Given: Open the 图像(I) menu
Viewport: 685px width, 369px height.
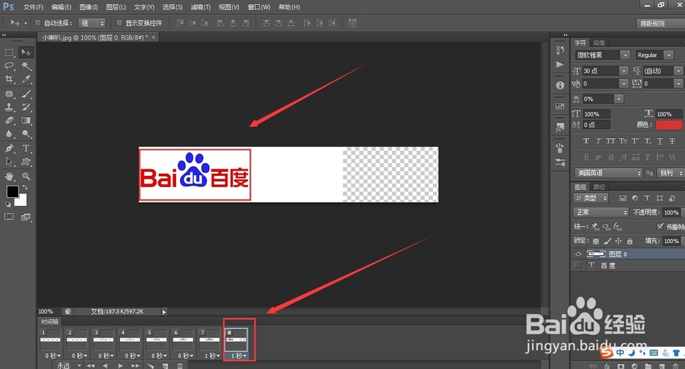Looking at the screenshot, I should (88, 7).
